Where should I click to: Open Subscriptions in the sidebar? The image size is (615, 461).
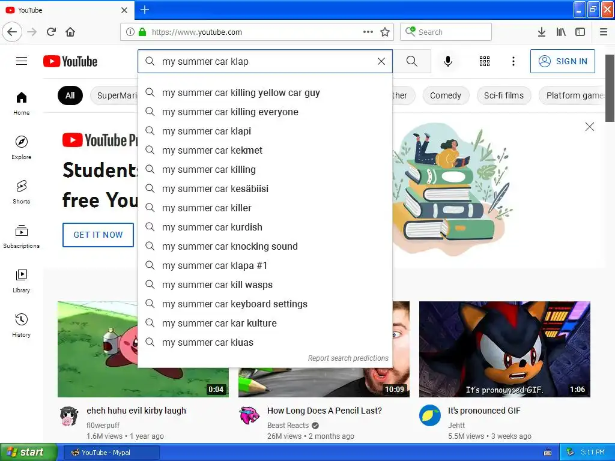[22, 237]
